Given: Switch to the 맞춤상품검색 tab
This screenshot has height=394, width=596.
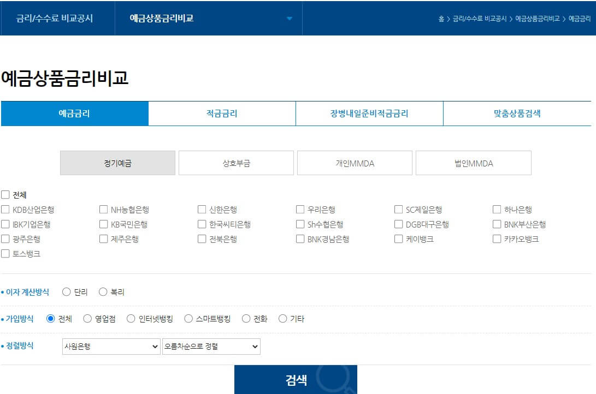Looking at the screenshot, I should click(x=518, y=113).
